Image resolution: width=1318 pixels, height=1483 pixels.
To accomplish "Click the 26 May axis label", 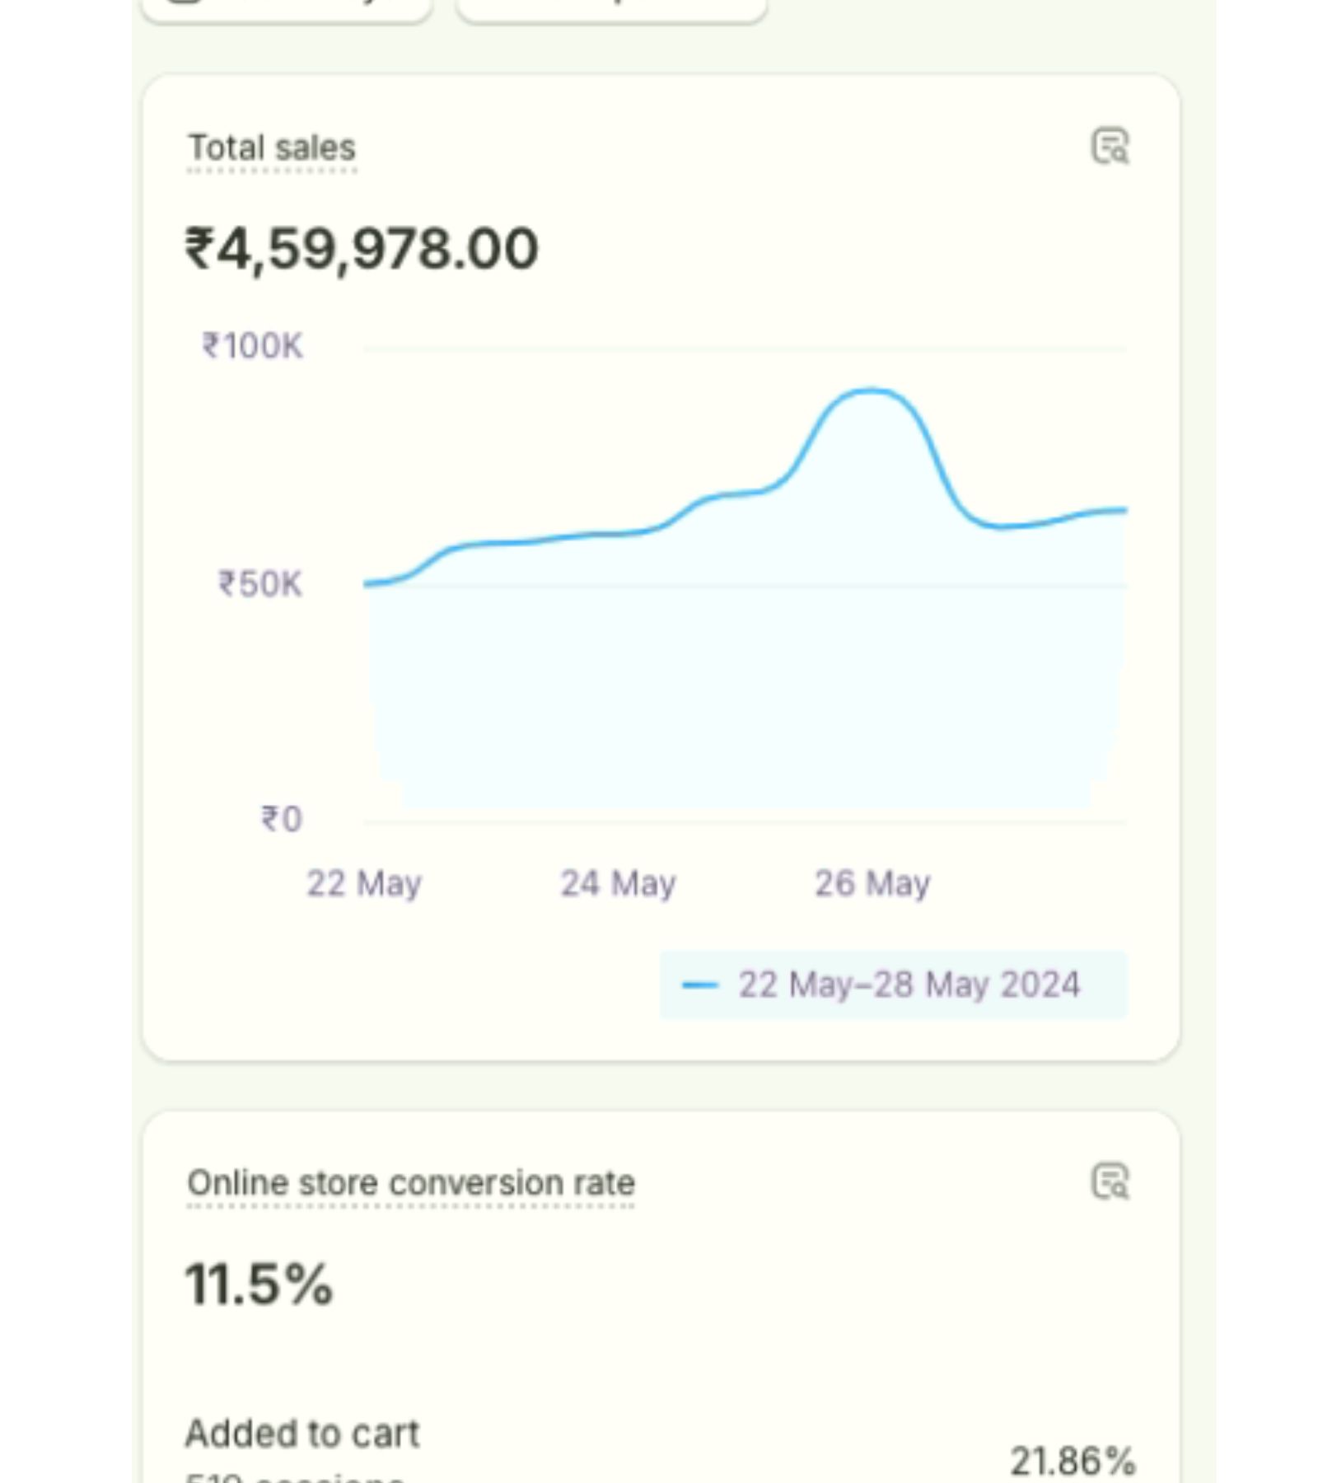I will 872,883.
